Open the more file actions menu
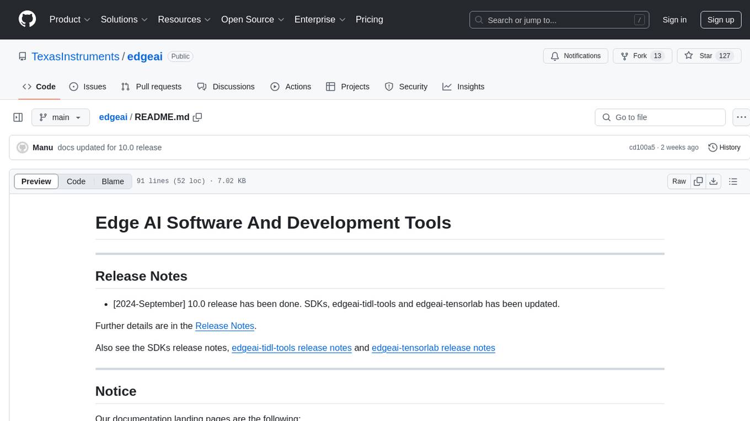 pos(742,117)
